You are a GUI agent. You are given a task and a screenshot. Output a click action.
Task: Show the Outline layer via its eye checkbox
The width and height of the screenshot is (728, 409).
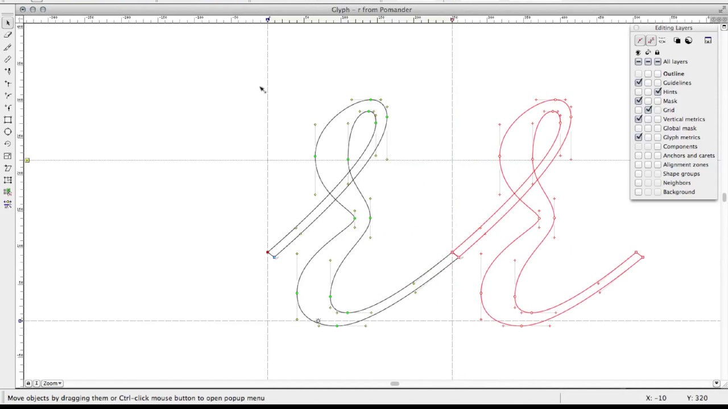point(638,74)
